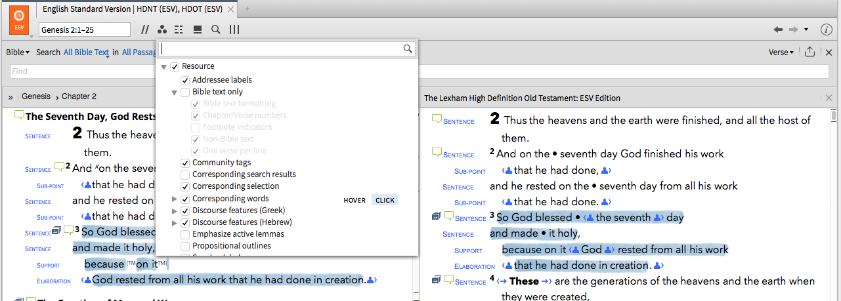This screenshot has width=841, height=301.
Task: Click the Genesis 2:1–25 reference box
Action: pyautogui.click(x=85, y=30)
